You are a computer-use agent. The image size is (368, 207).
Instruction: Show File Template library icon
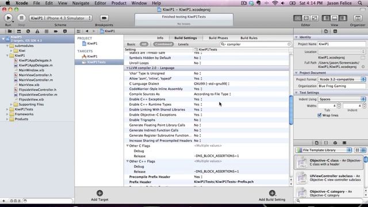(317, 143)
